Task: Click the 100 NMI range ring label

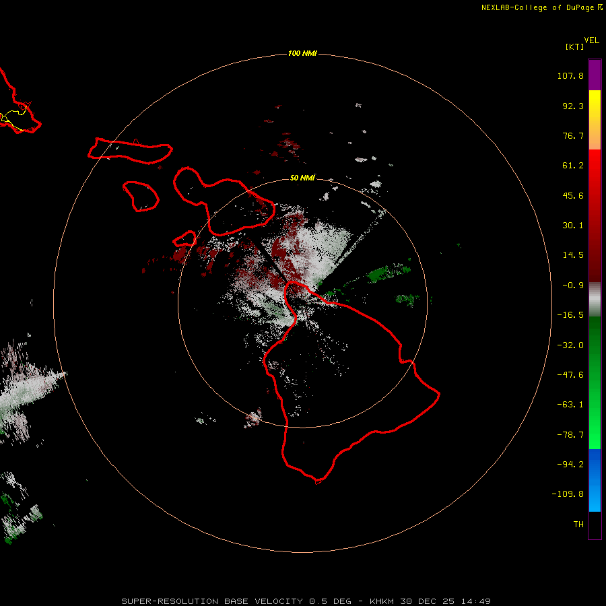Action: tap(302, 53)
